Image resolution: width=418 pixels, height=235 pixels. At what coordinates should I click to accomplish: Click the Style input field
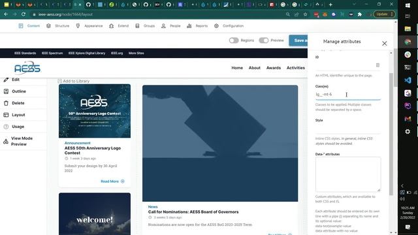[x=348, y=128]
